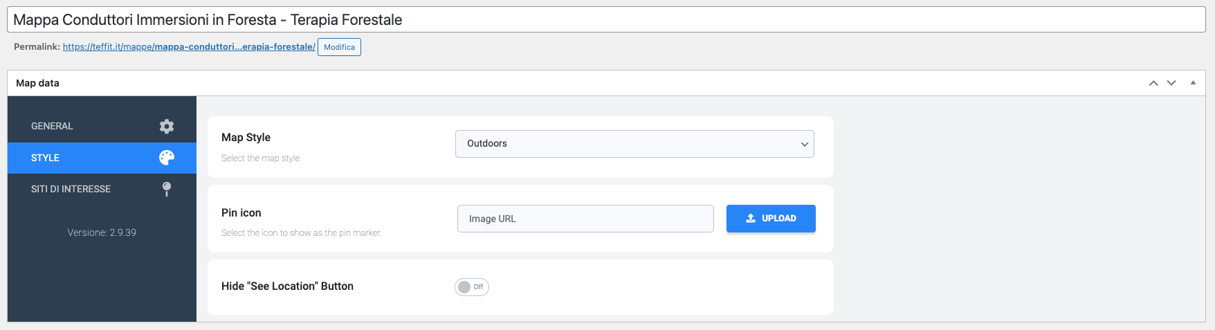
Task: Click the Map data panel heading
Action: (x=38, y=83)
